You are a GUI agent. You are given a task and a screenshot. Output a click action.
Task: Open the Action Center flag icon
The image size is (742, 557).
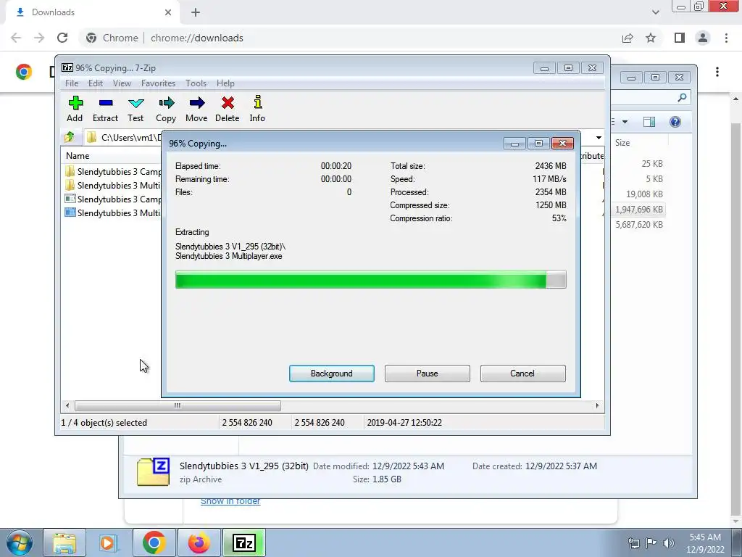[x=651, y=542]
